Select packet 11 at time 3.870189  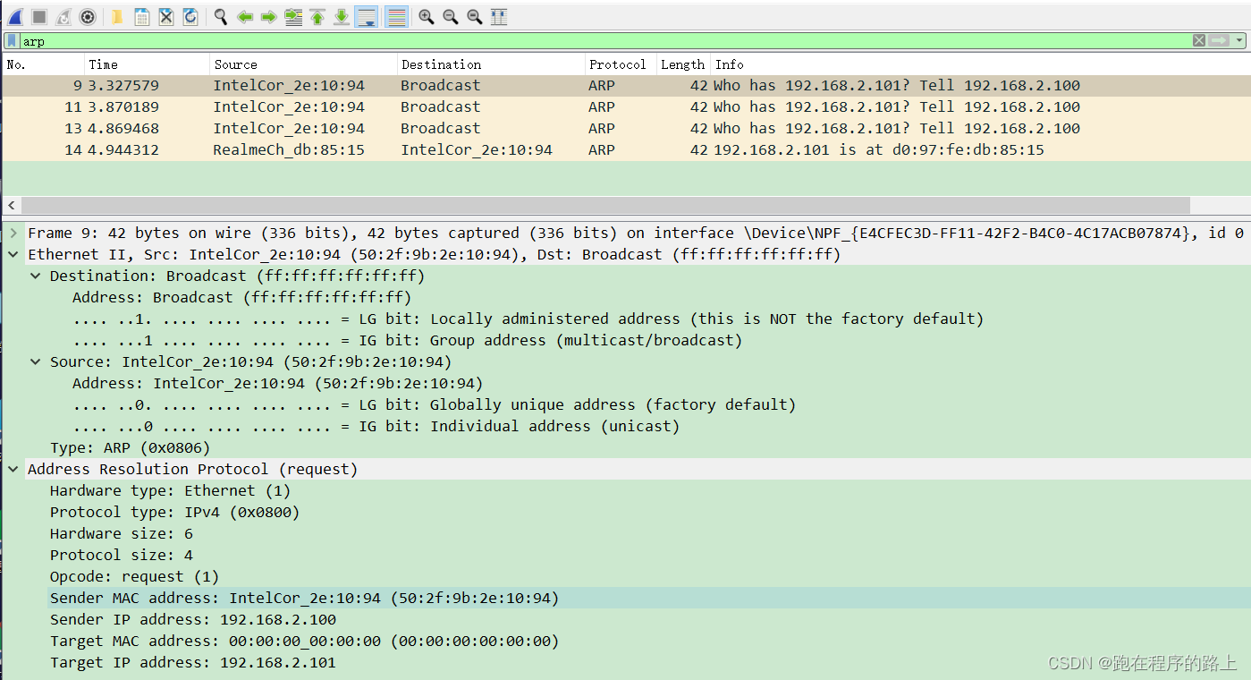pos(626,107)
